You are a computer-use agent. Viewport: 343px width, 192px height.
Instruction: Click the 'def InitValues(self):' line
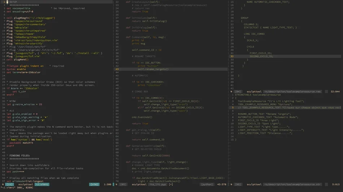pyautogui.click(x=141, y=18)
